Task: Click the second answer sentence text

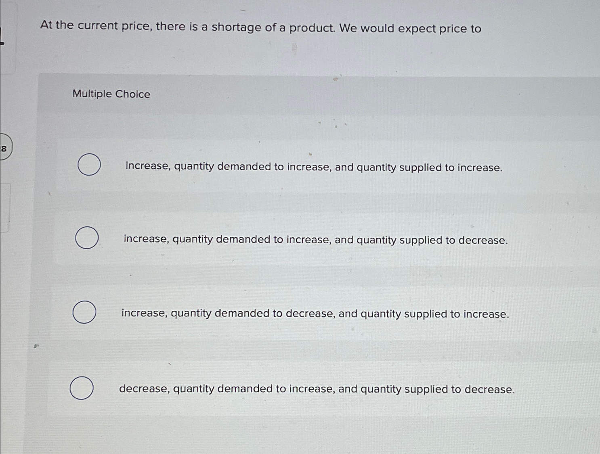Action: click(x=315, y=240)
